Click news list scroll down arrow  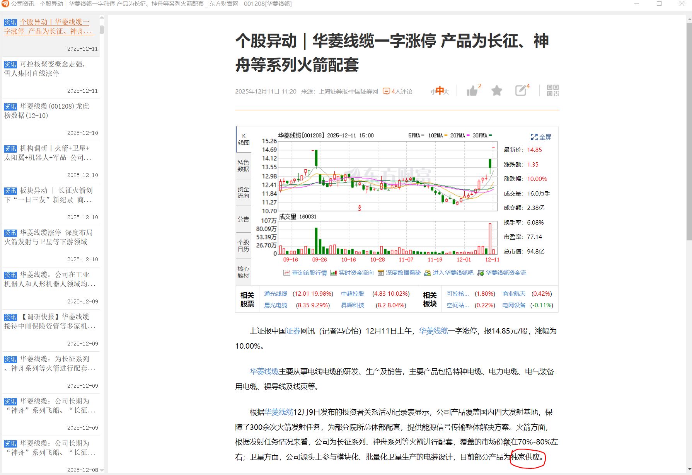102,470
